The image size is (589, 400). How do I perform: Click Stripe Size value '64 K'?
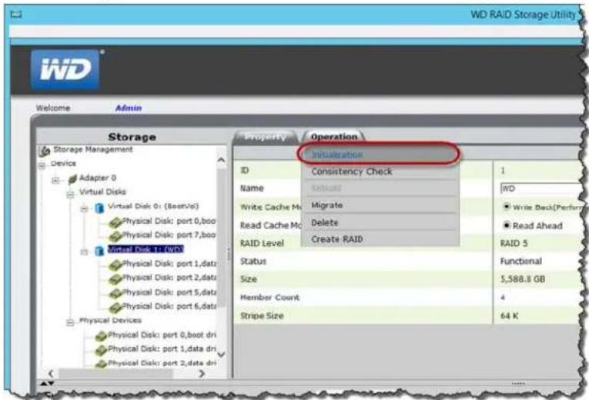pyautogui.click(x=509, y=316)
